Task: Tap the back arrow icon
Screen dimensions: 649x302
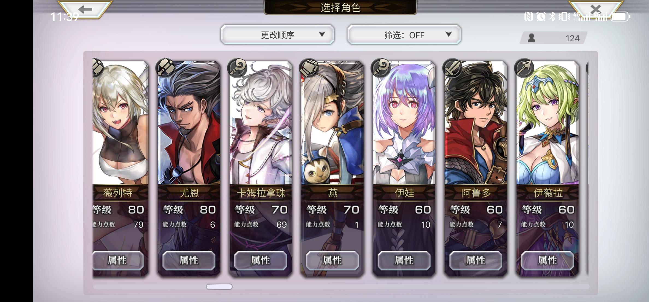Action: click(x=85, y=9)
